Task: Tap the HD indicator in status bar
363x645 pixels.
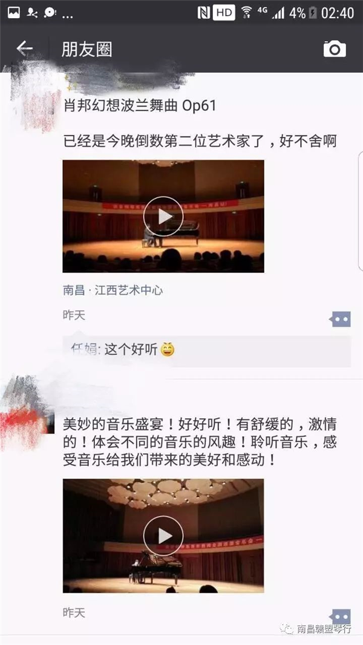Action: click(x=224, y=13)
